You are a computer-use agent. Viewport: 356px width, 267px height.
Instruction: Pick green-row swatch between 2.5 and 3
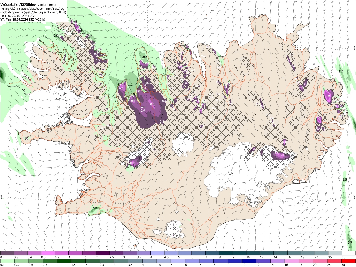pyautogui.click(x=107, y=261)
